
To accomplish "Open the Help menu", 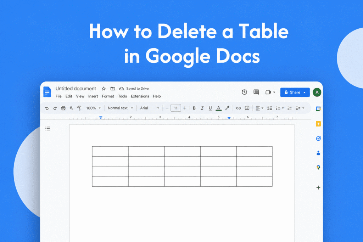I will (157, 96).
